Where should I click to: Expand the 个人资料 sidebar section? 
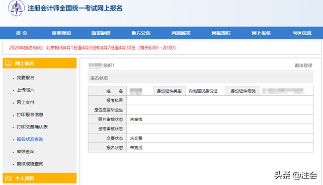pyautogui.click(x=40, y=178)
